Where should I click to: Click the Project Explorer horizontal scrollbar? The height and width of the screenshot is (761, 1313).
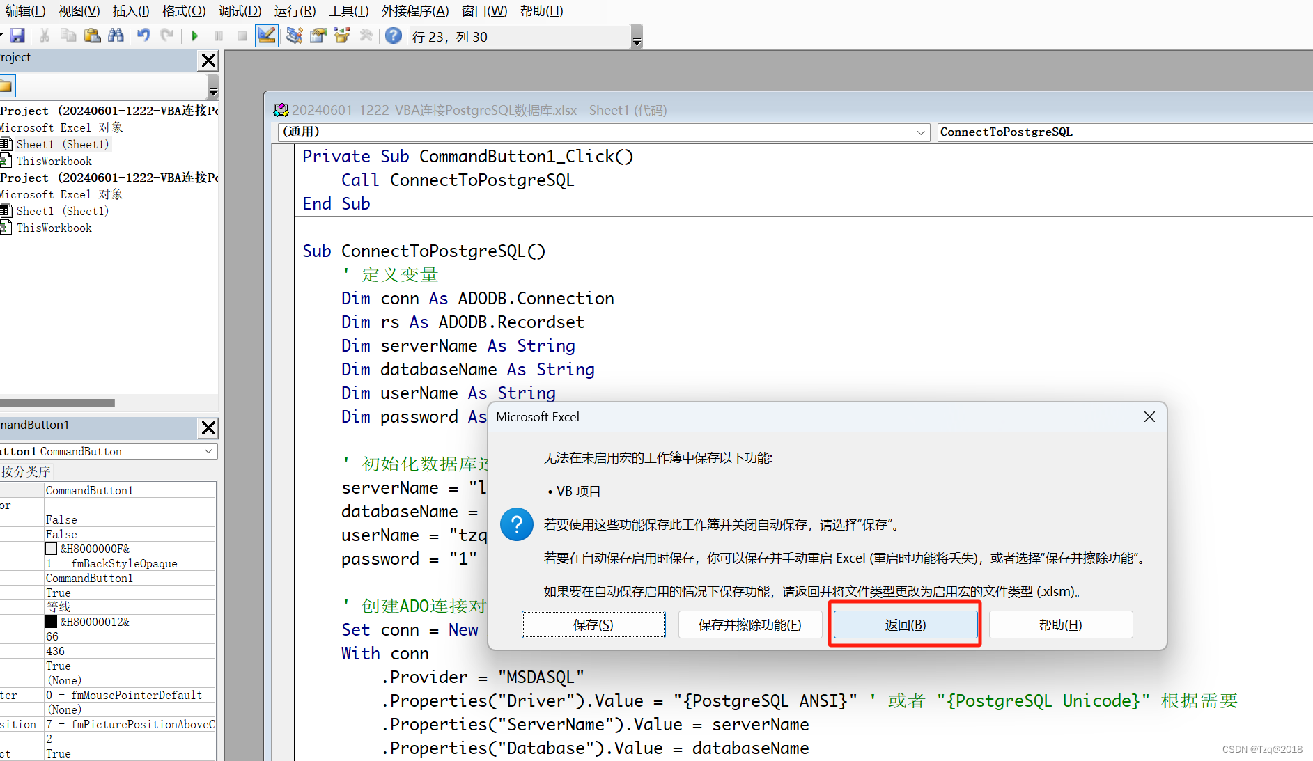coord(57,402)
